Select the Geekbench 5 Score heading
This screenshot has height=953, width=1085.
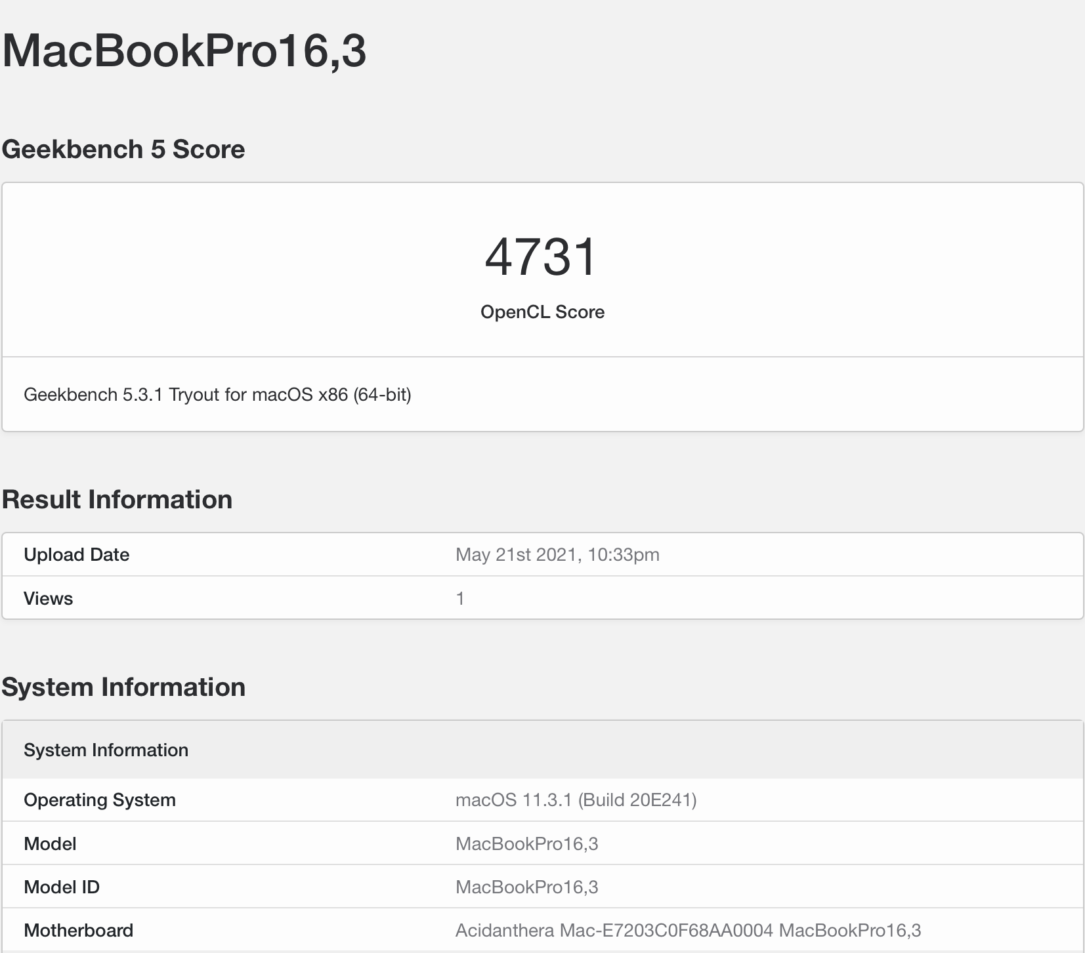point(123,150)
